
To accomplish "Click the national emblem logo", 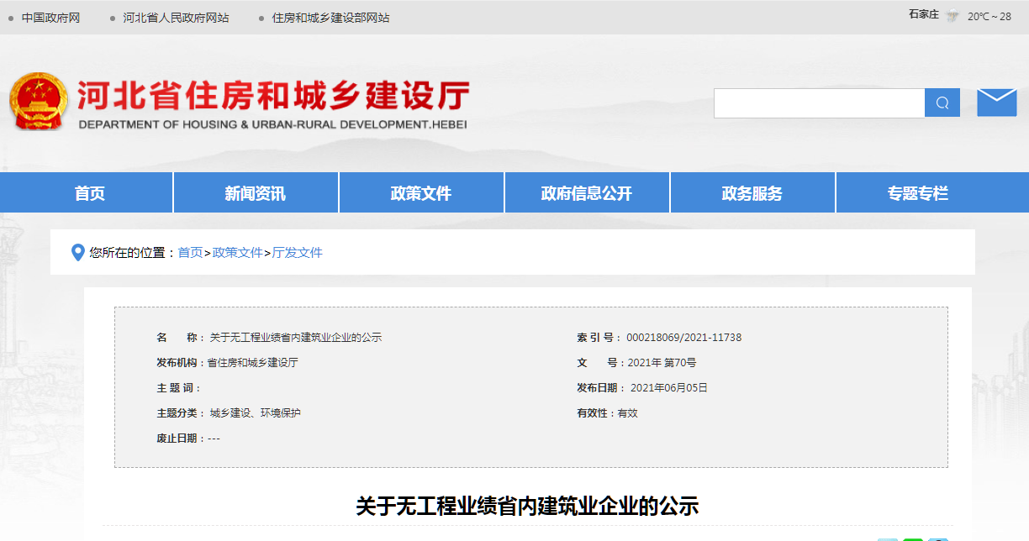I will 38,102.
